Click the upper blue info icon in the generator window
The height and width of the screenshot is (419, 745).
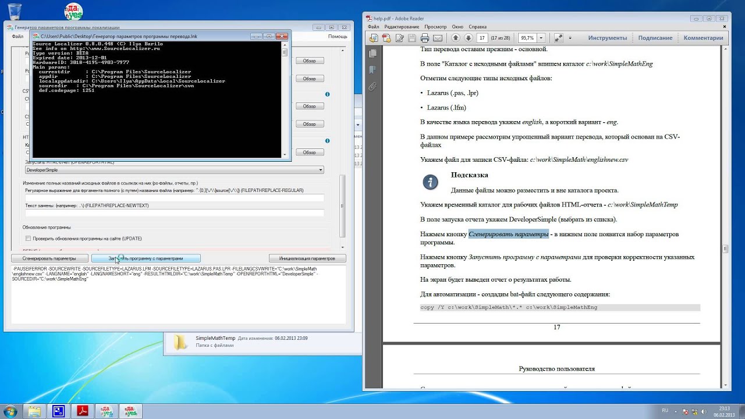328,94
